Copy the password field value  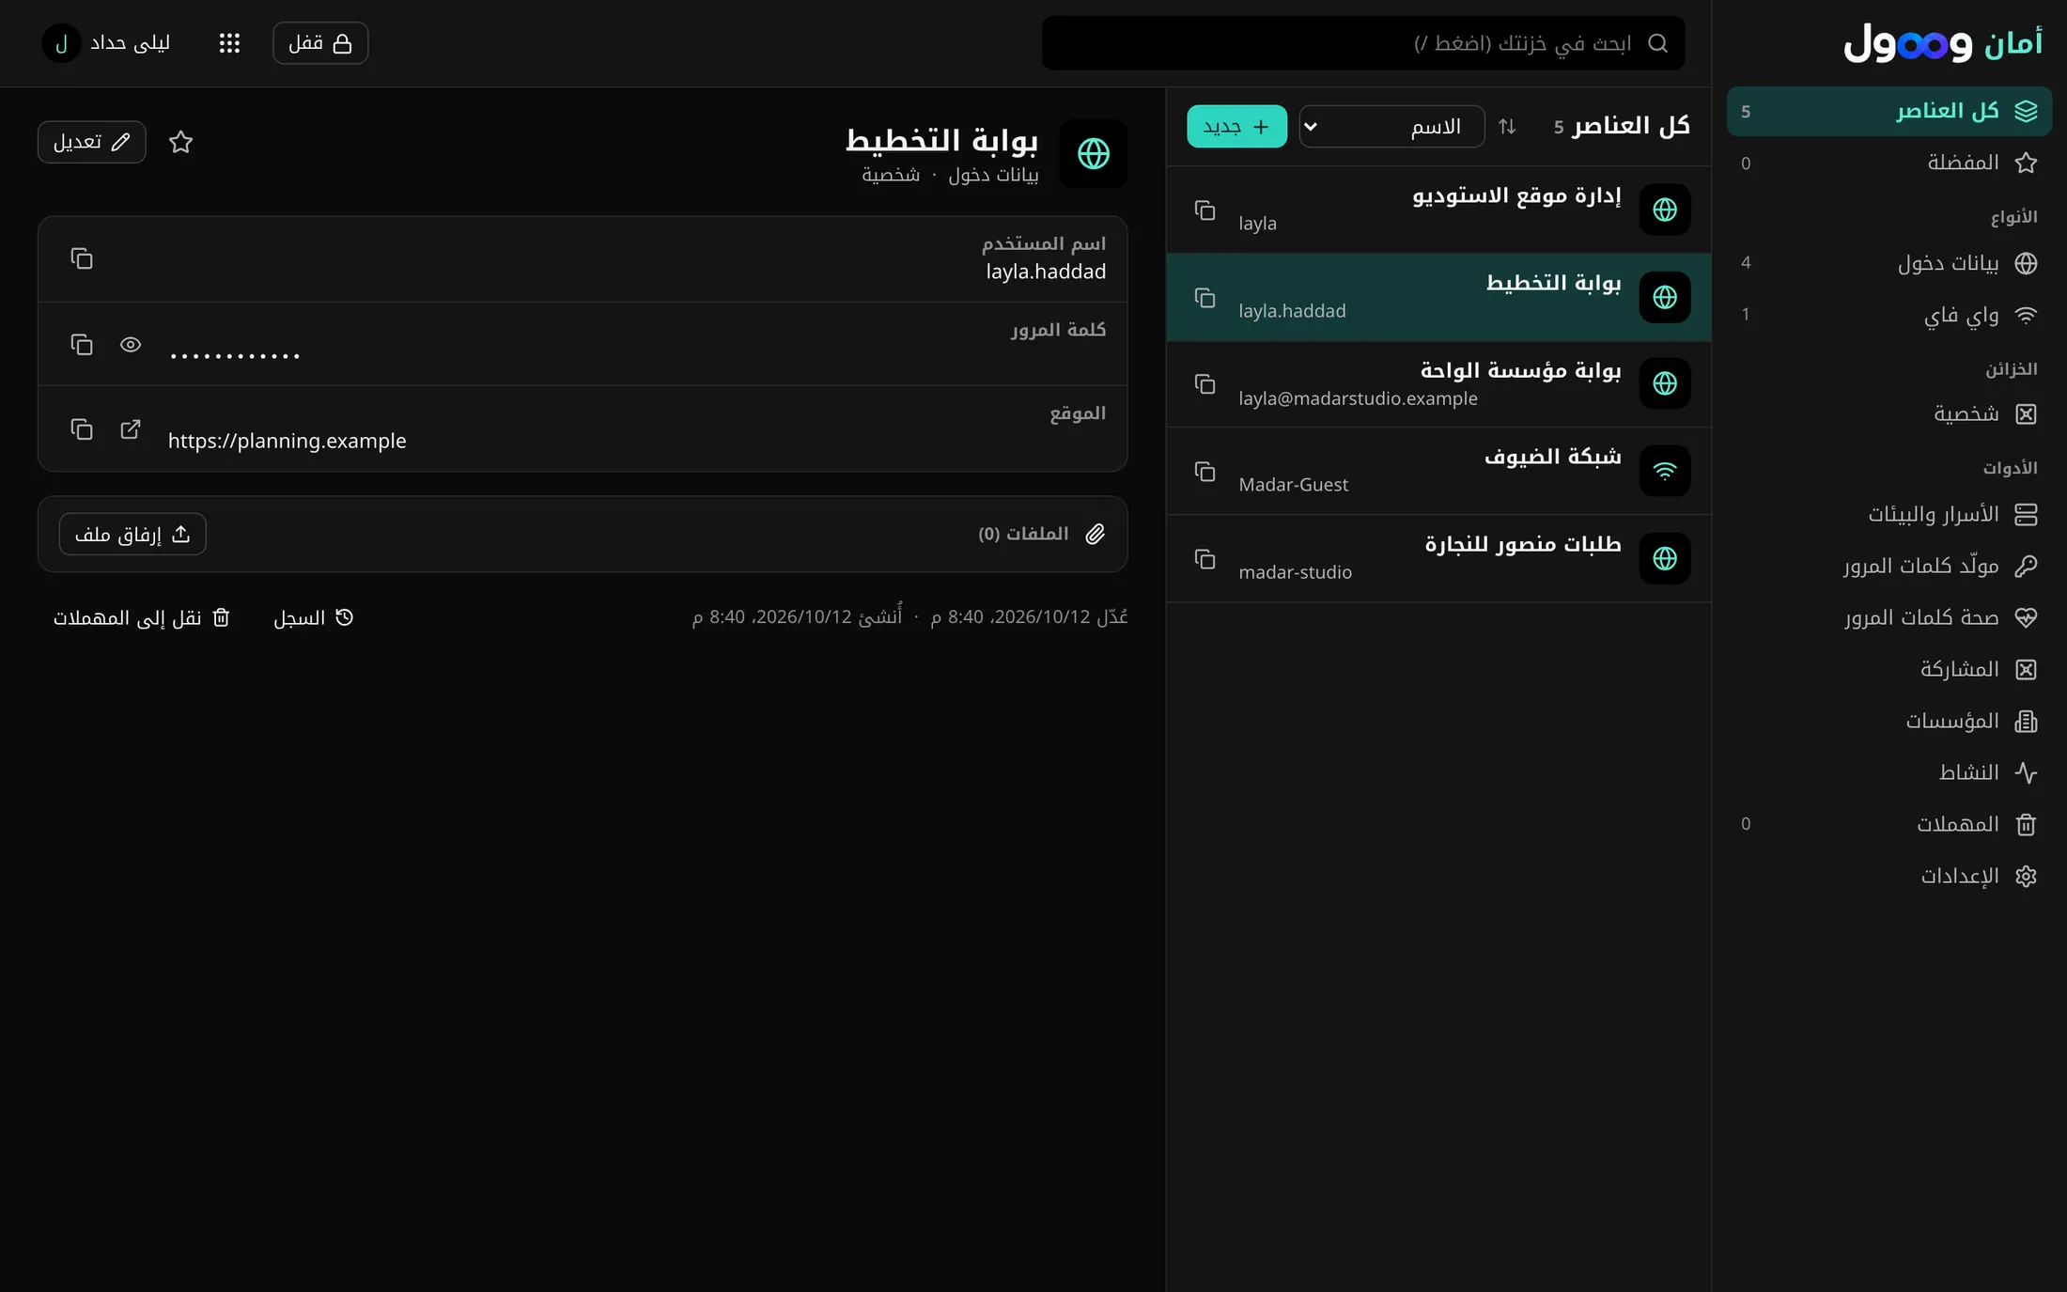[82, 345]
